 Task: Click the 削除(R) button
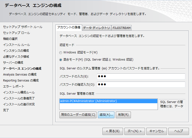pos(123,115)
